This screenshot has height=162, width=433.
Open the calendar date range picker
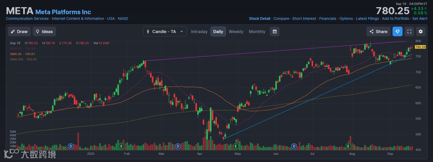(x=275, y=32)
